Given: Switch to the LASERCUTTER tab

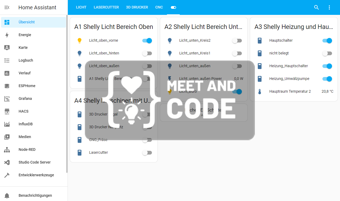Looking at the screenshot, I should [x=106, y=7].
